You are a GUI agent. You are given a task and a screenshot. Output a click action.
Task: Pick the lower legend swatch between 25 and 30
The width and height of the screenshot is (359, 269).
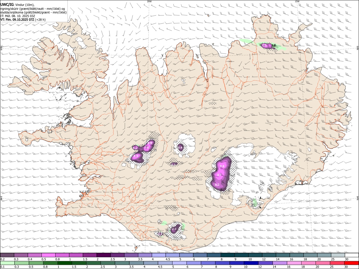[x=337, y=263]
